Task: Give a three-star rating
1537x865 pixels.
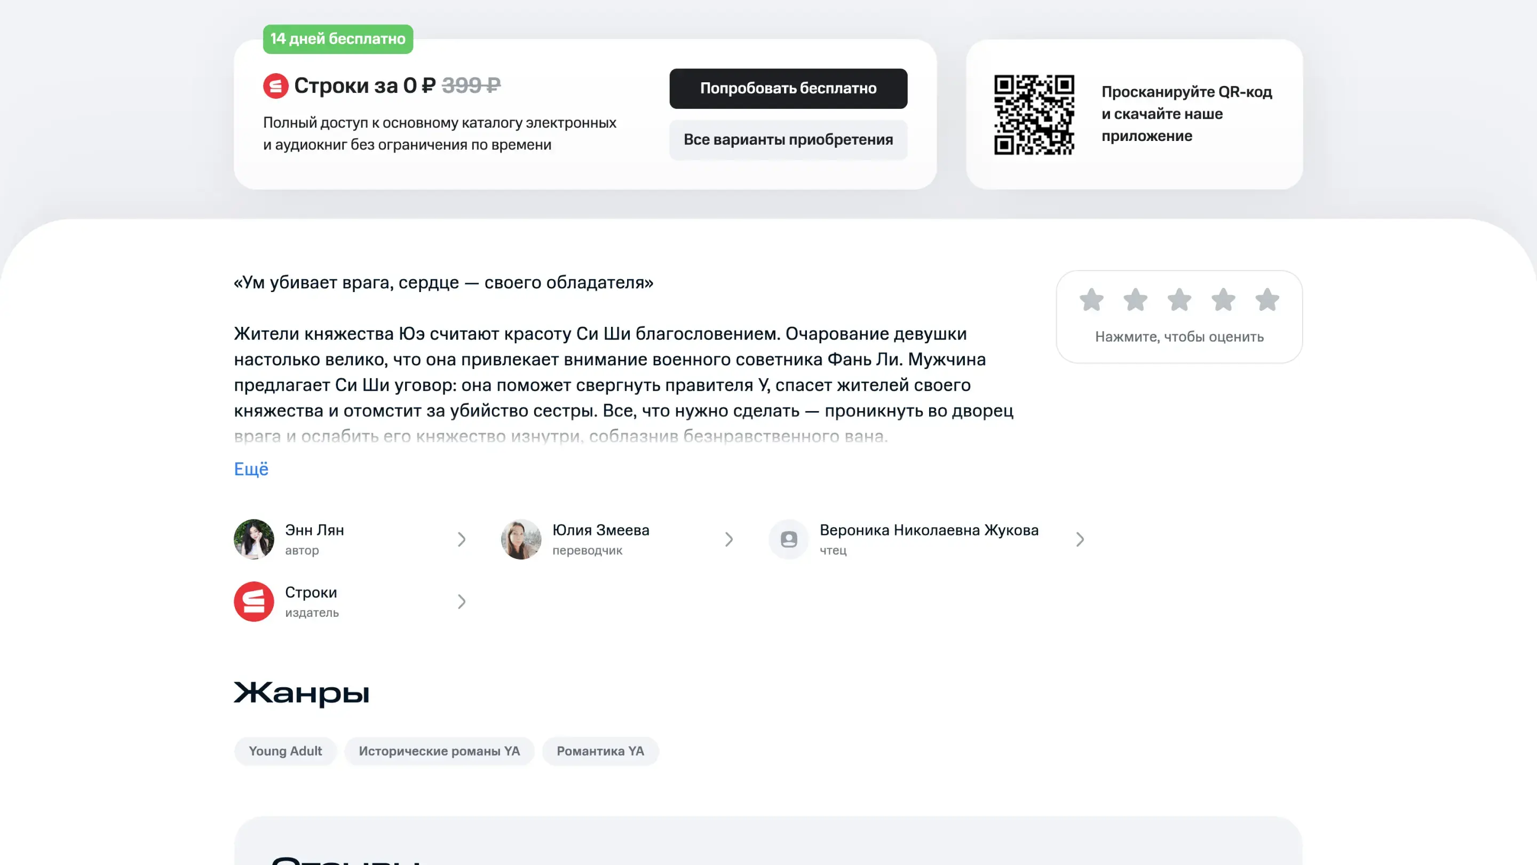Action: pos(1179,300)
